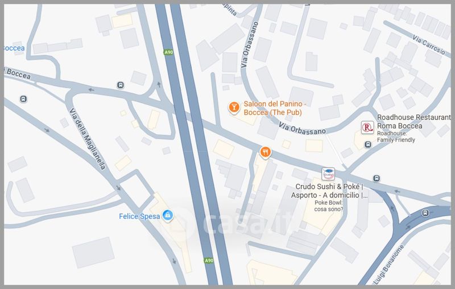Image resolution: width=455 pixels, height=289 pixels.
Task: Click the bus stop icon on left edge
Action: [23, 99]
